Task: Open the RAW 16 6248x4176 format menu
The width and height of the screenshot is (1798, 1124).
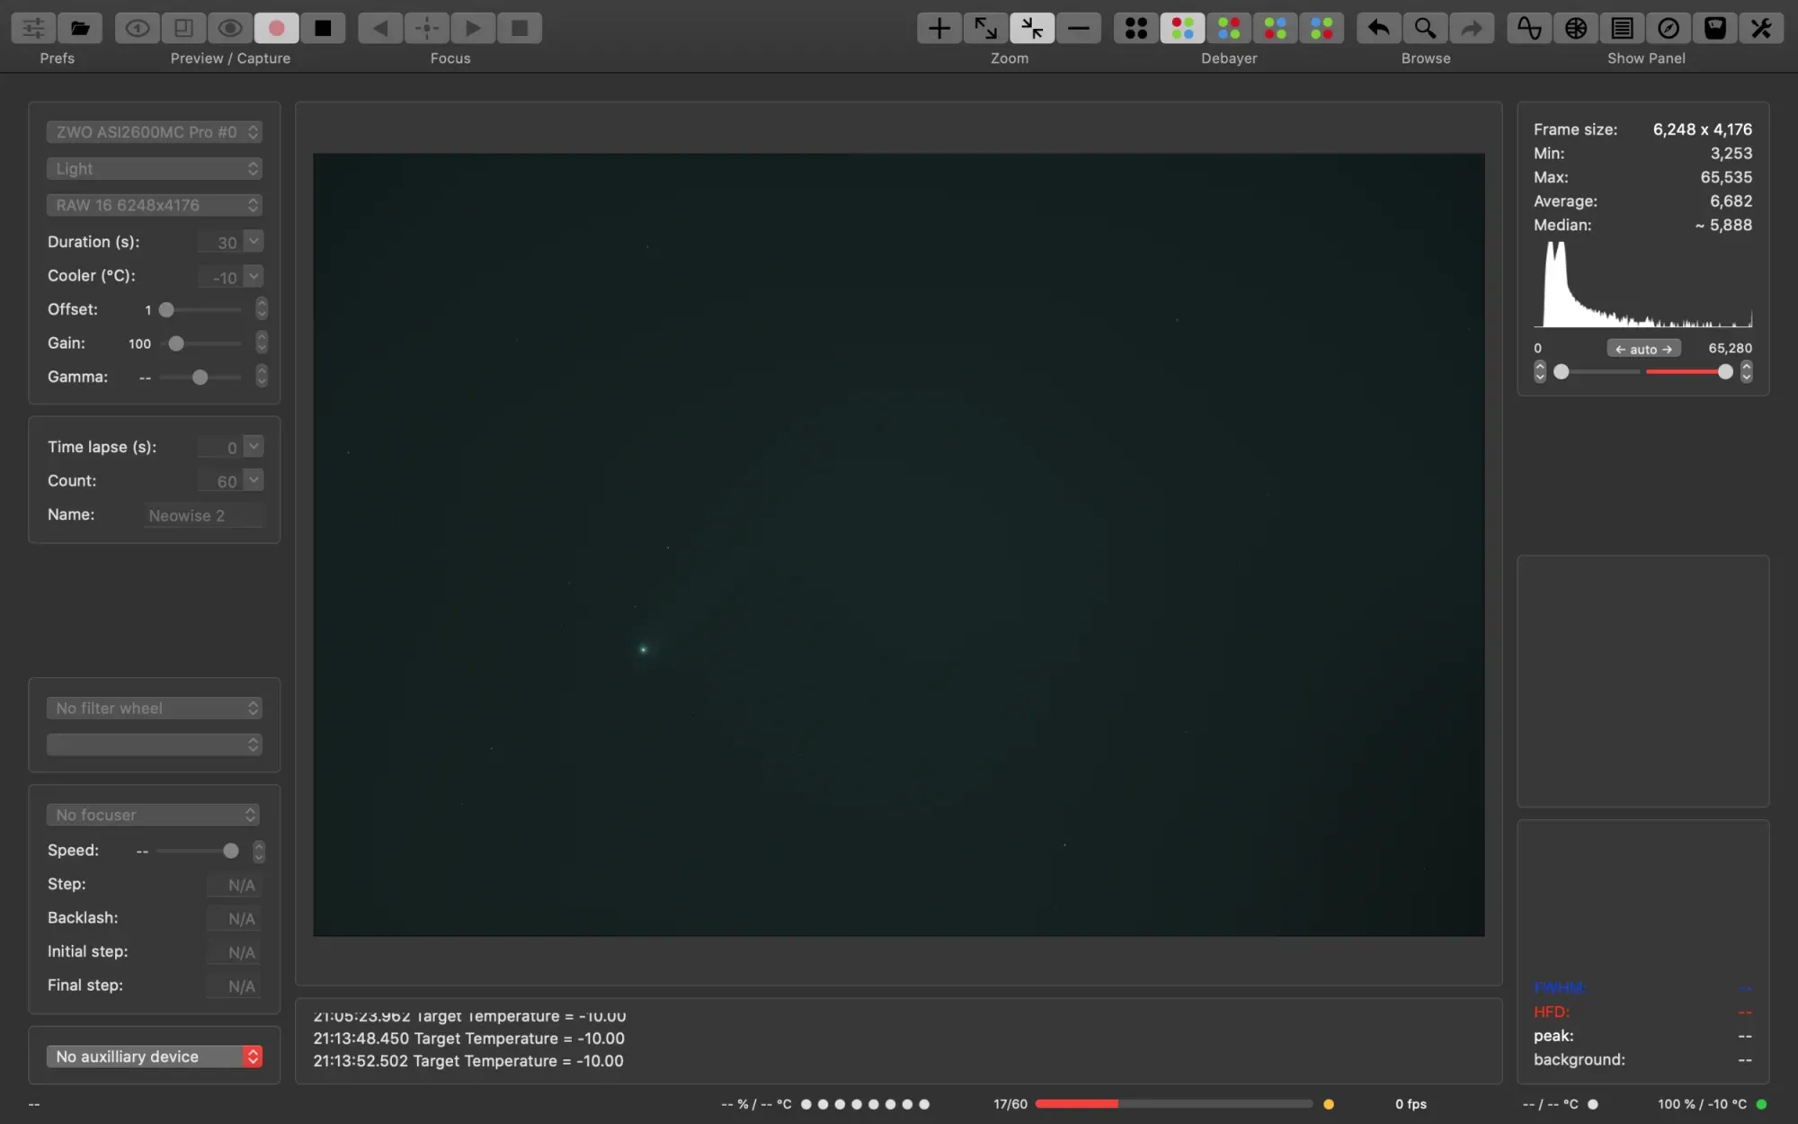Action: point(154,205)
